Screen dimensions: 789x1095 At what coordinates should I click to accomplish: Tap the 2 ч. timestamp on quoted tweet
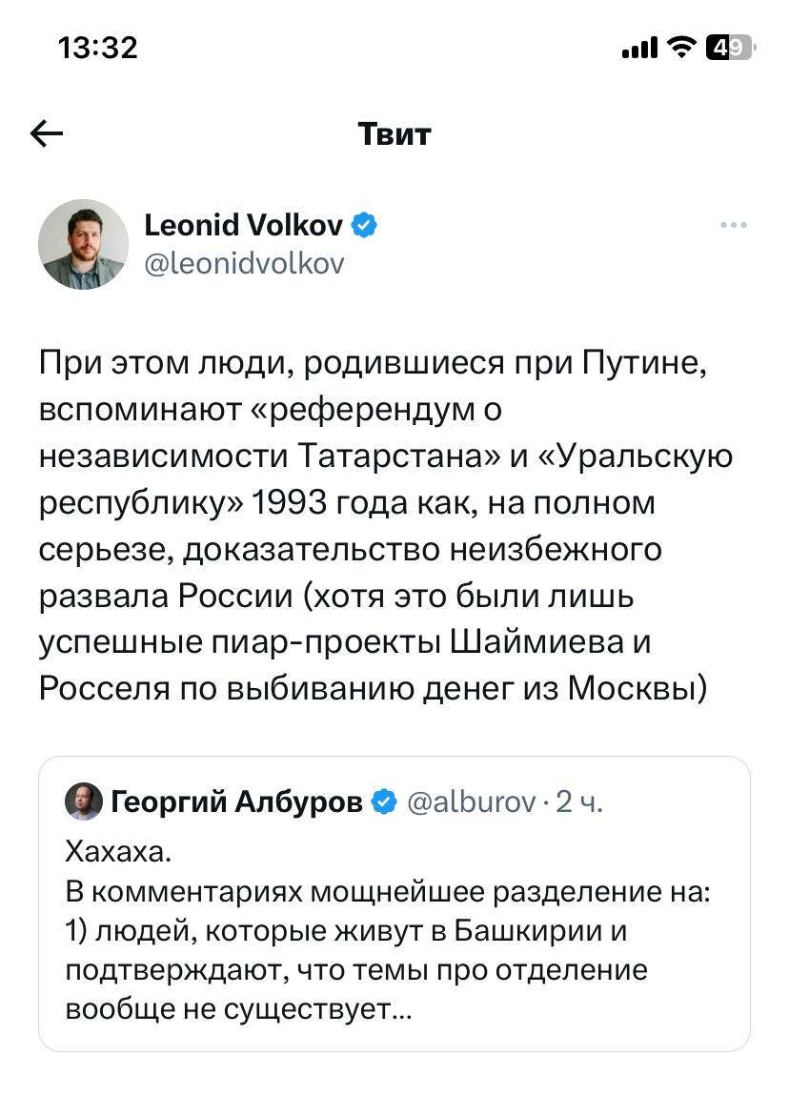coord(579,802)
